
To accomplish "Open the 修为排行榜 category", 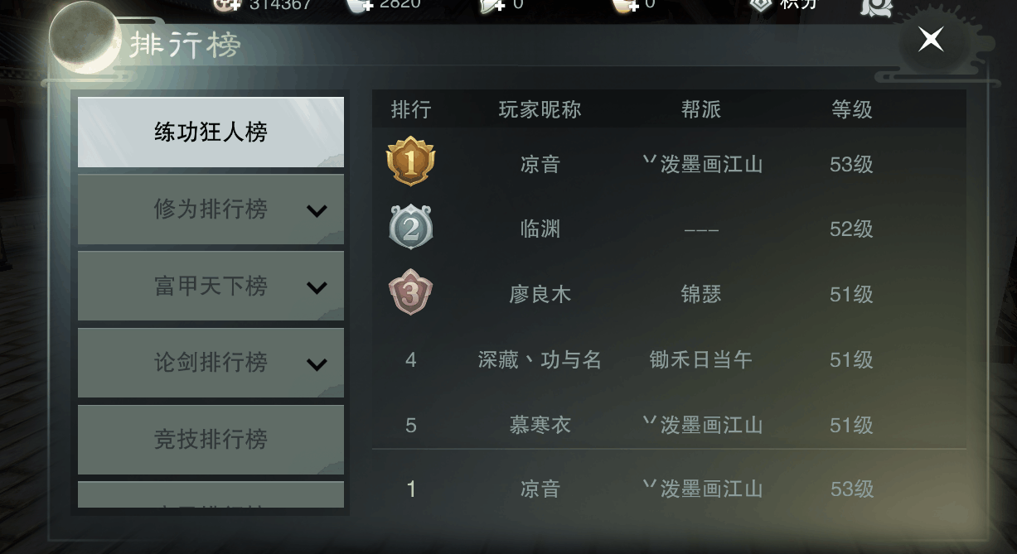I will tap(211, 210).
